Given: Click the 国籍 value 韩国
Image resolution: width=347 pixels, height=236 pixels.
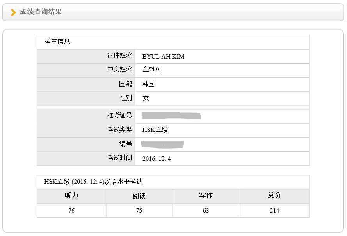Looking at the screenshot, I should point(148,84).
